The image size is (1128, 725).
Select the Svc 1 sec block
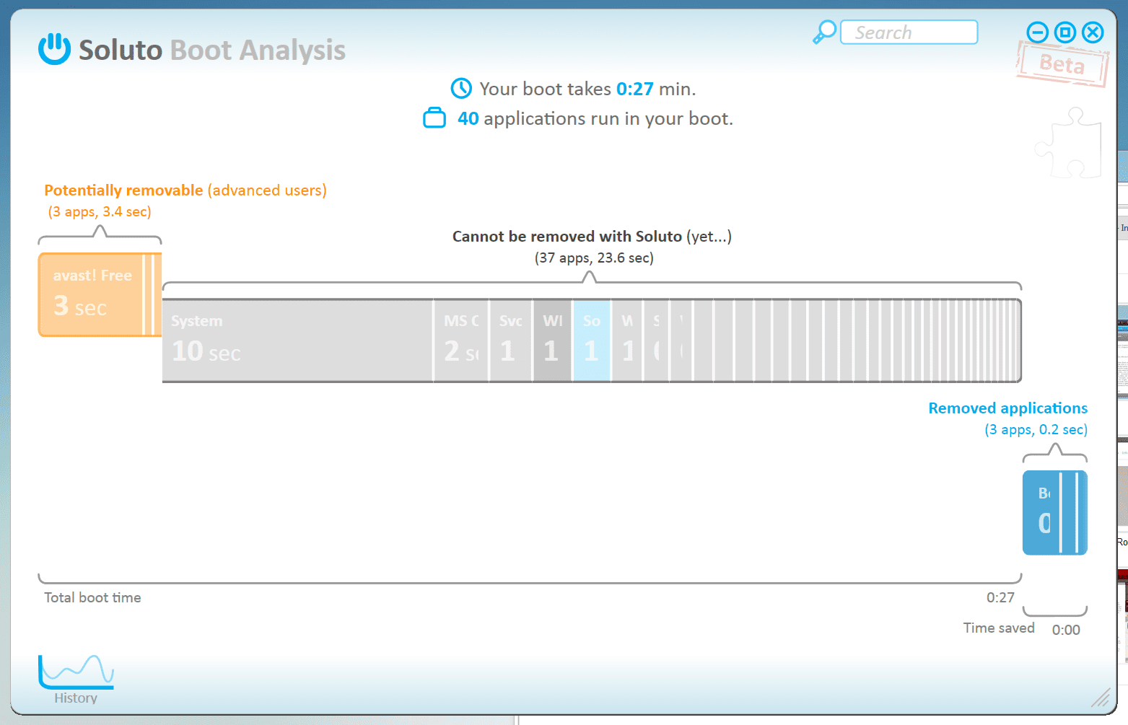click(511, 340)
